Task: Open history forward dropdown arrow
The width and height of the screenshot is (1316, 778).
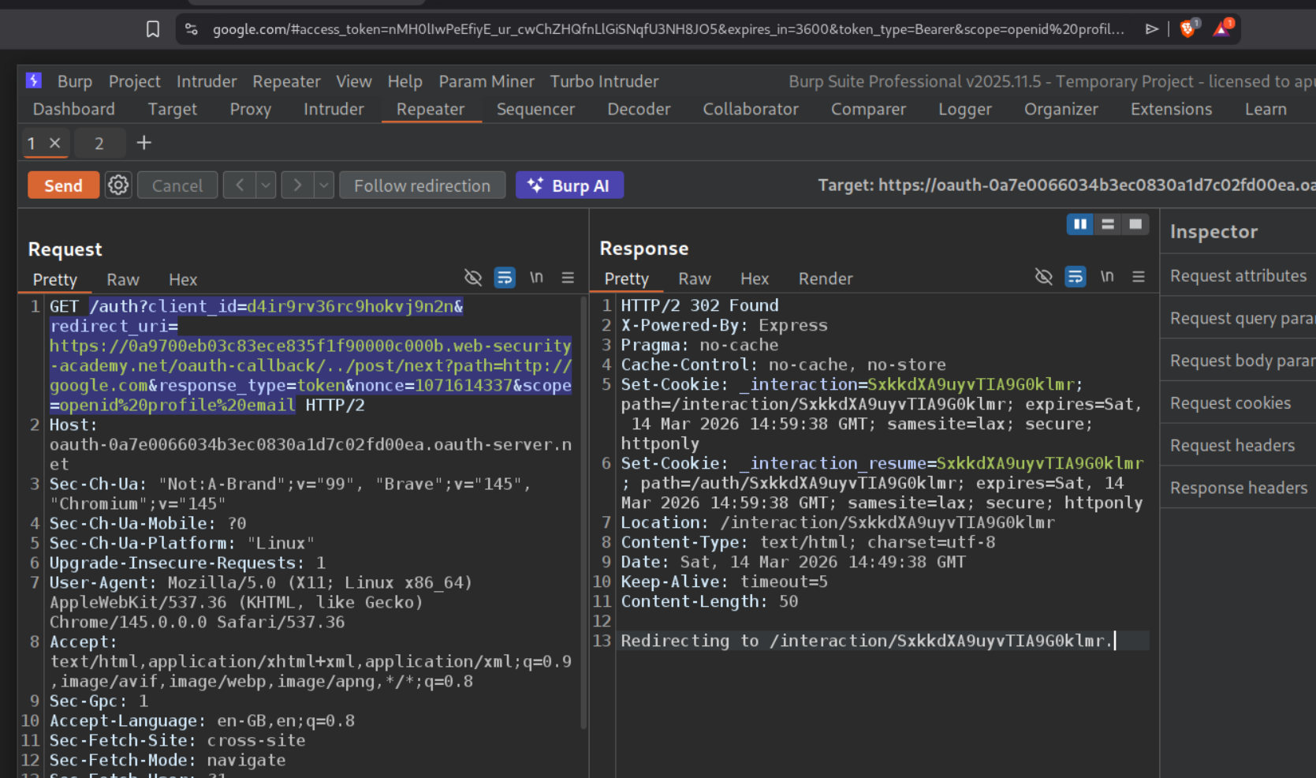Action: click(324, 185)
